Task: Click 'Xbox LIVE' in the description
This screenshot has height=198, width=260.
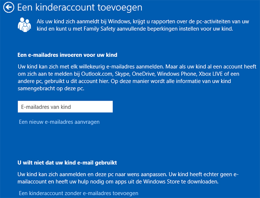Action: [x=211, y=74]
